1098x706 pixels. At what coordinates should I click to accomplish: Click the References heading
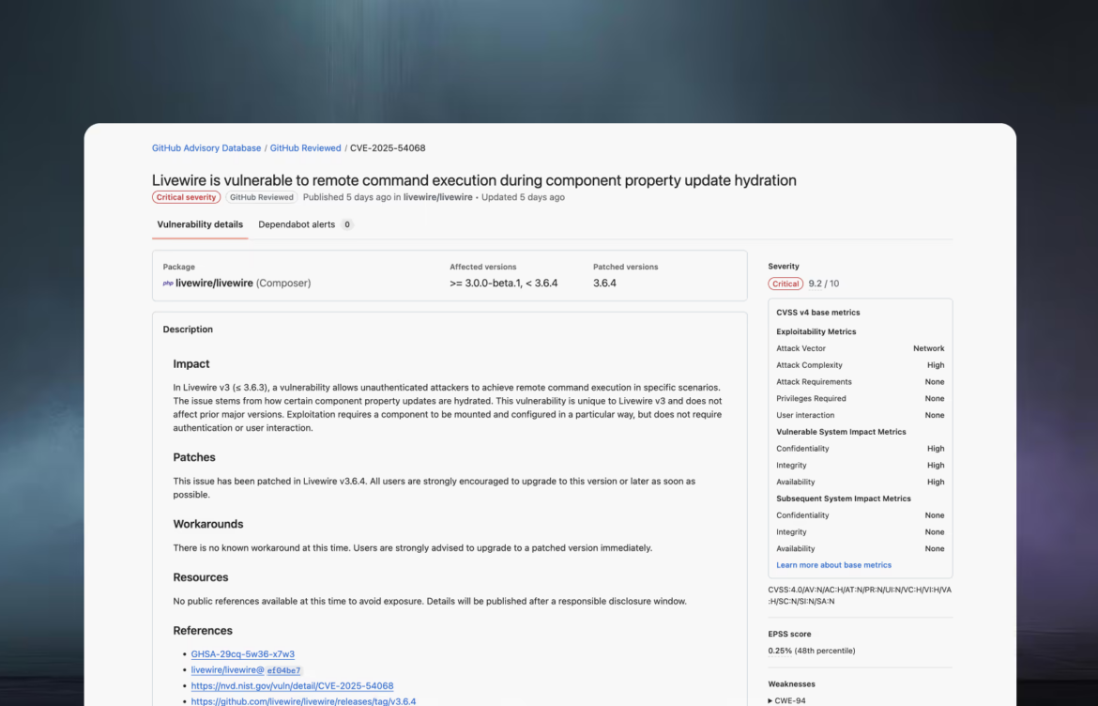click(203, 631)
